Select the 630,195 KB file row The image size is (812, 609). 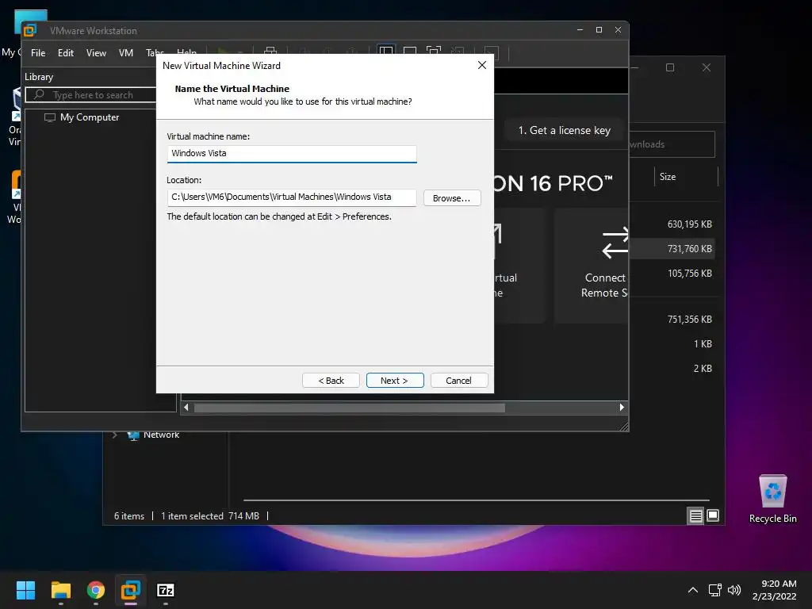point(673,224)
